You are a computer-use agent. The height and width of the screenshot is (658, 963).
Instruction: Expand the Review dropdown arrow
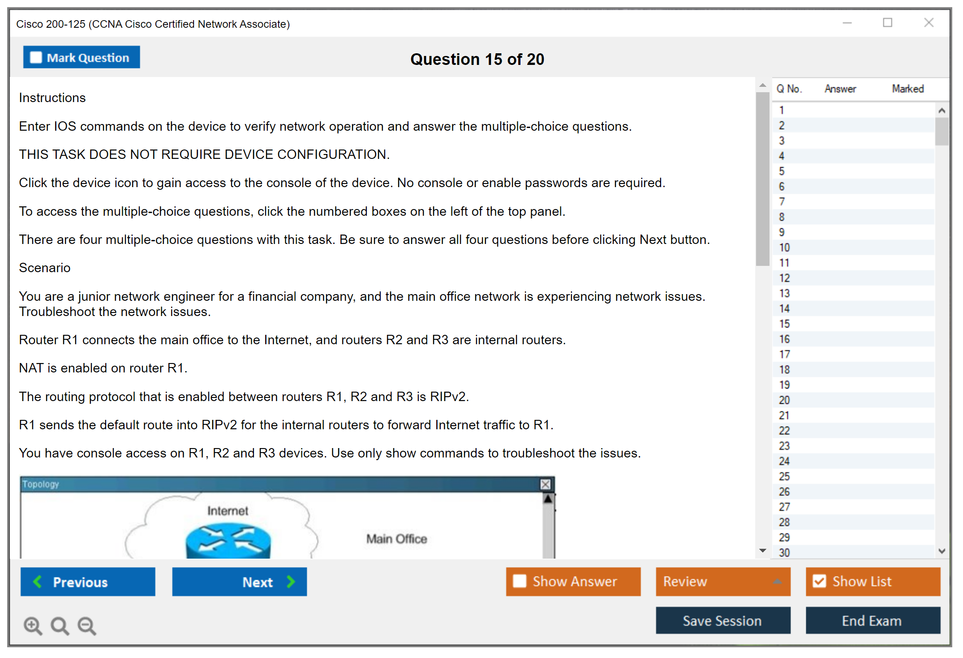click(x=777, y=581)
